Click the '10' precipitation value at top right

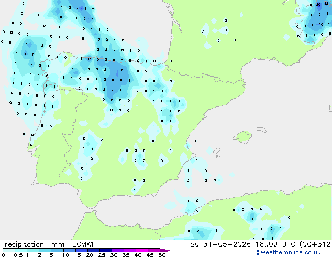[321, 24]
